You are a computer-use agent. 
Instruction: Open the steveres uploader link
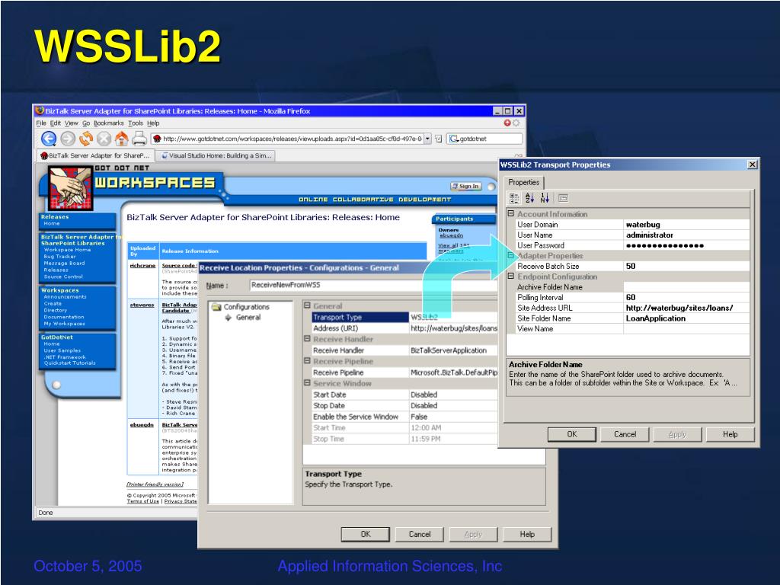coord(142,305)
